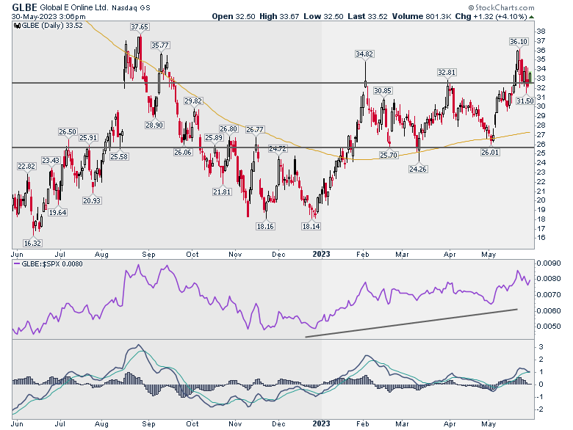The image size is (573, 430).
Task: Click the Chg +1.32 (+4.10%) value
Action: coord(491,16)
